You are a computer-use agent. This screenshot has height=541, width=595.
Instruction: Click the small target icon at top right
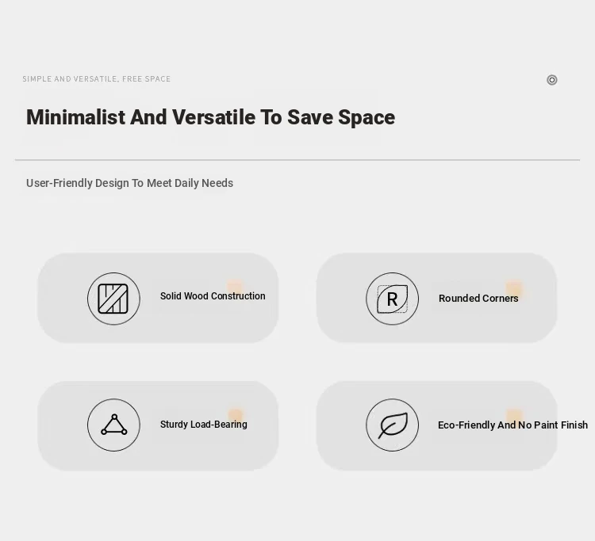click(x=552, y=80)
